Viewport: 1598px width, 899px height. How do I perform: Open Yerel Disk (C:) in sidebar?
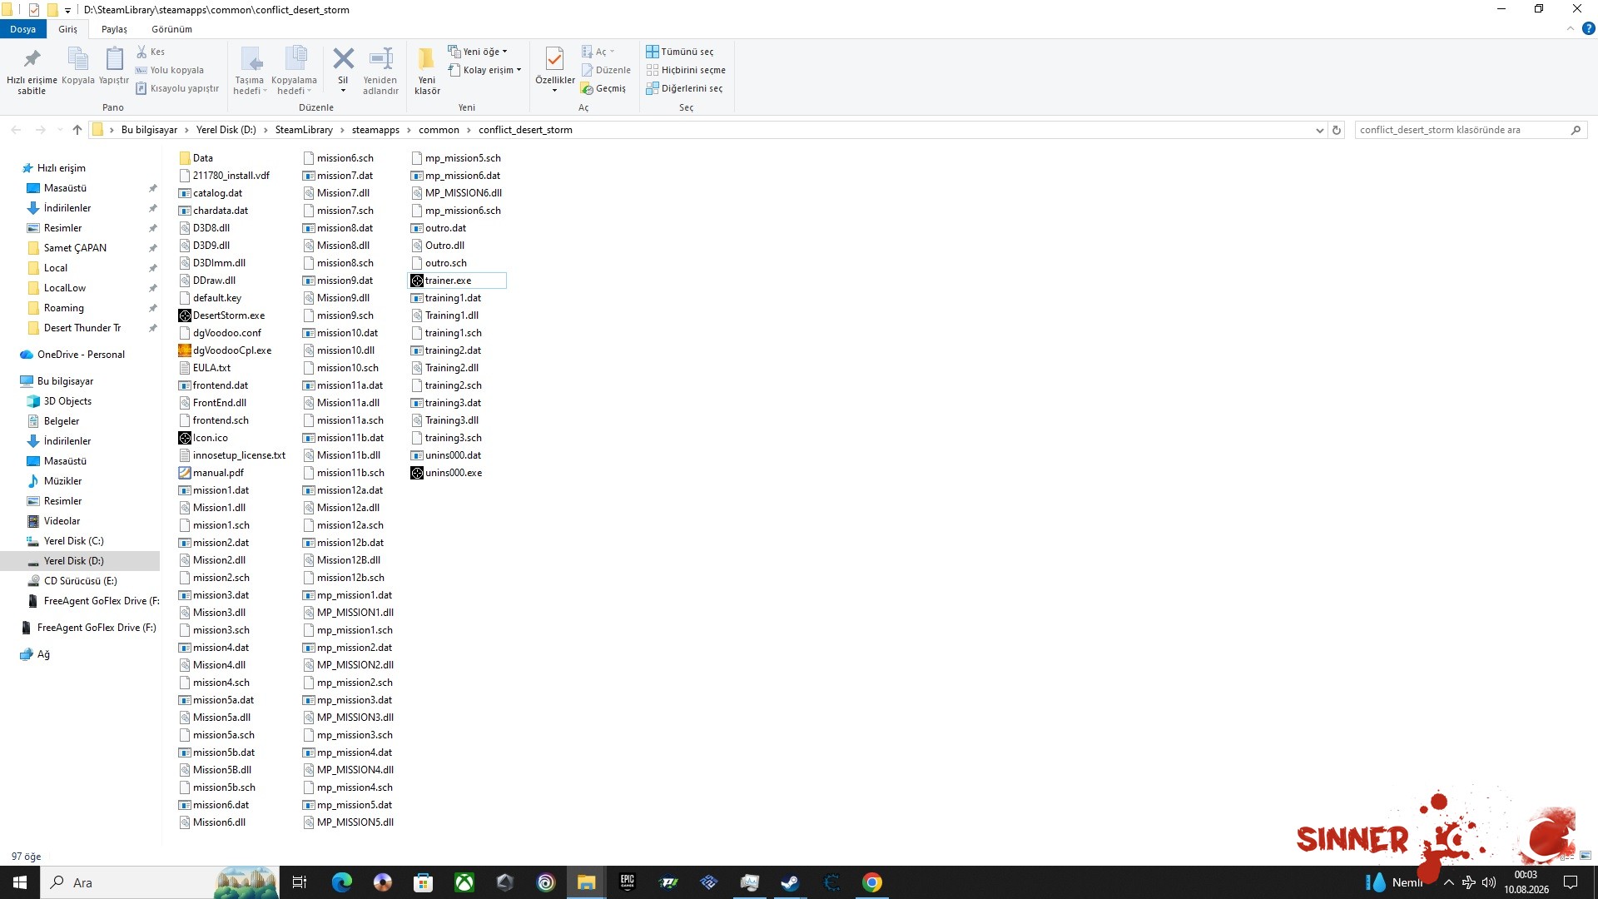[73, 541]
